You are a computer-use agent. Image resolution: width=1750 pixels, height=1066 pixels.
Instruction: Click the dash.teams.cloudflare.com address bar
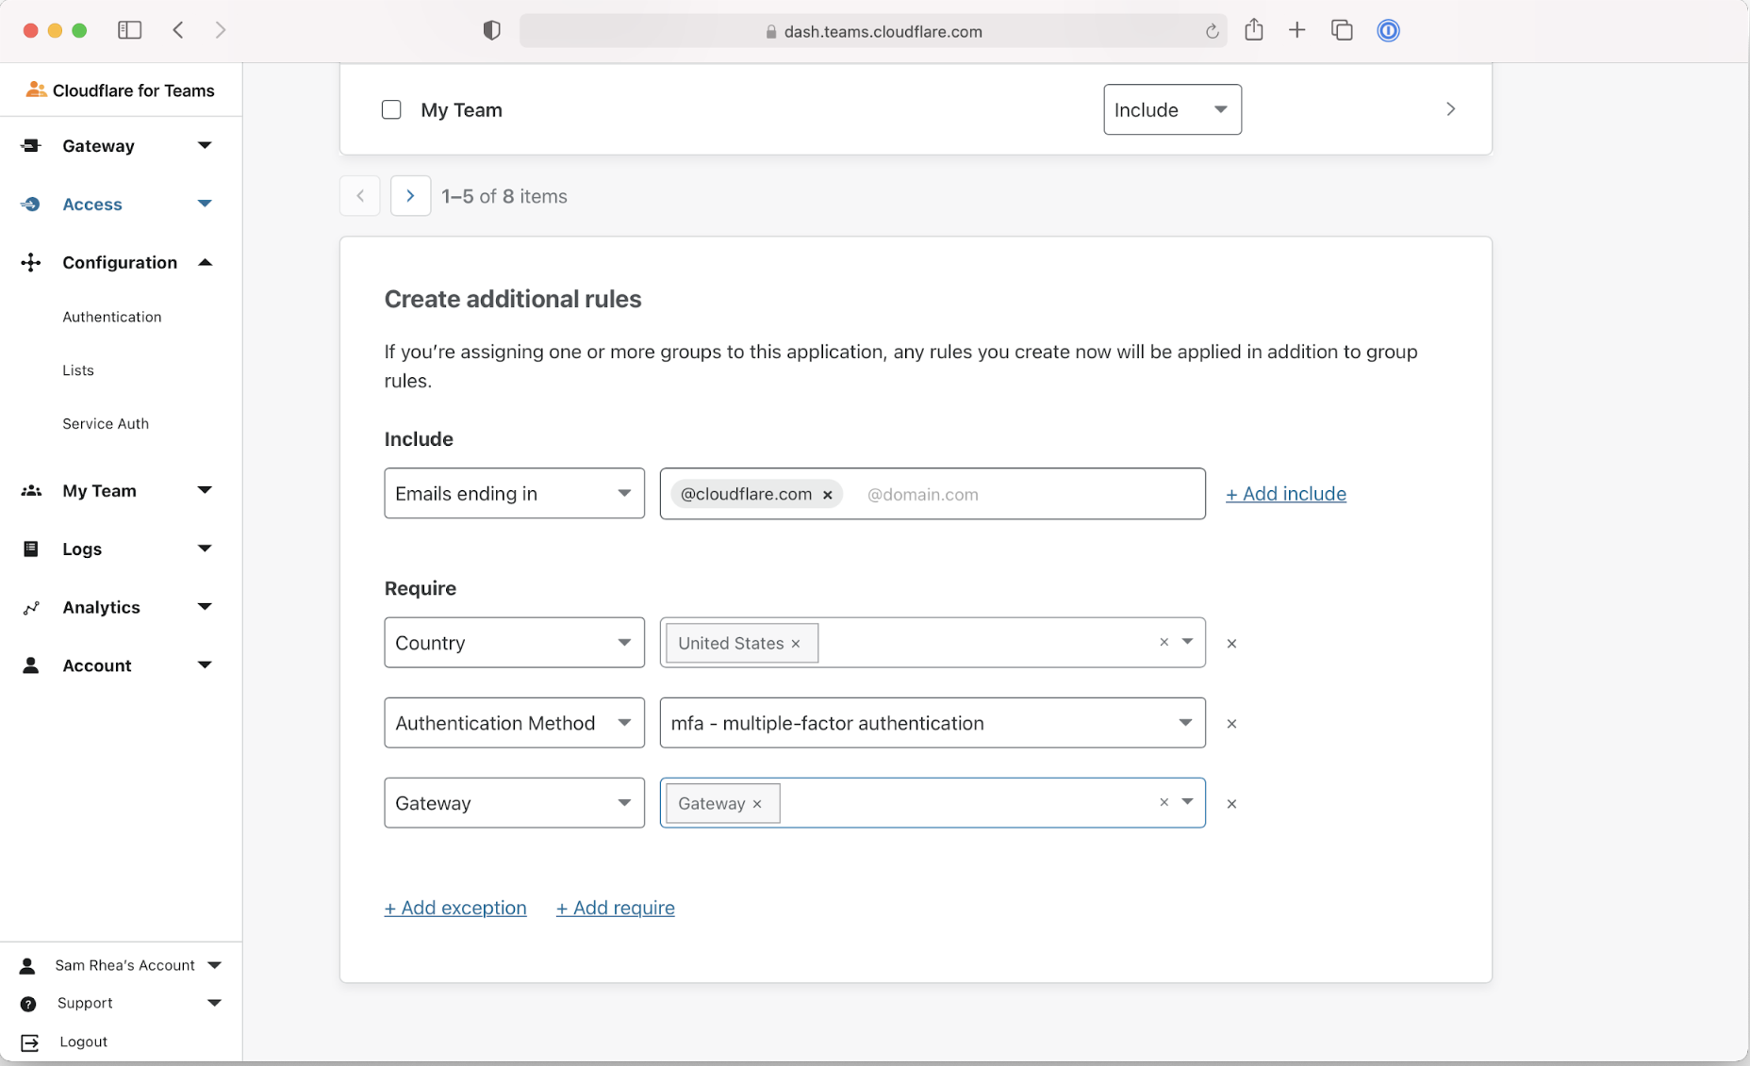tap(873, 31)
